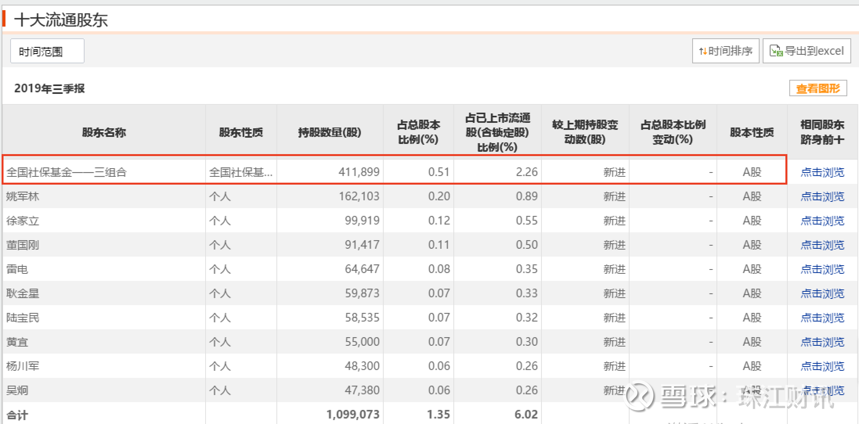This screenshot has height=424, width=859.
Task: Click the truncated 全国社保基... nature cell
Action: (x=241, y=172)
